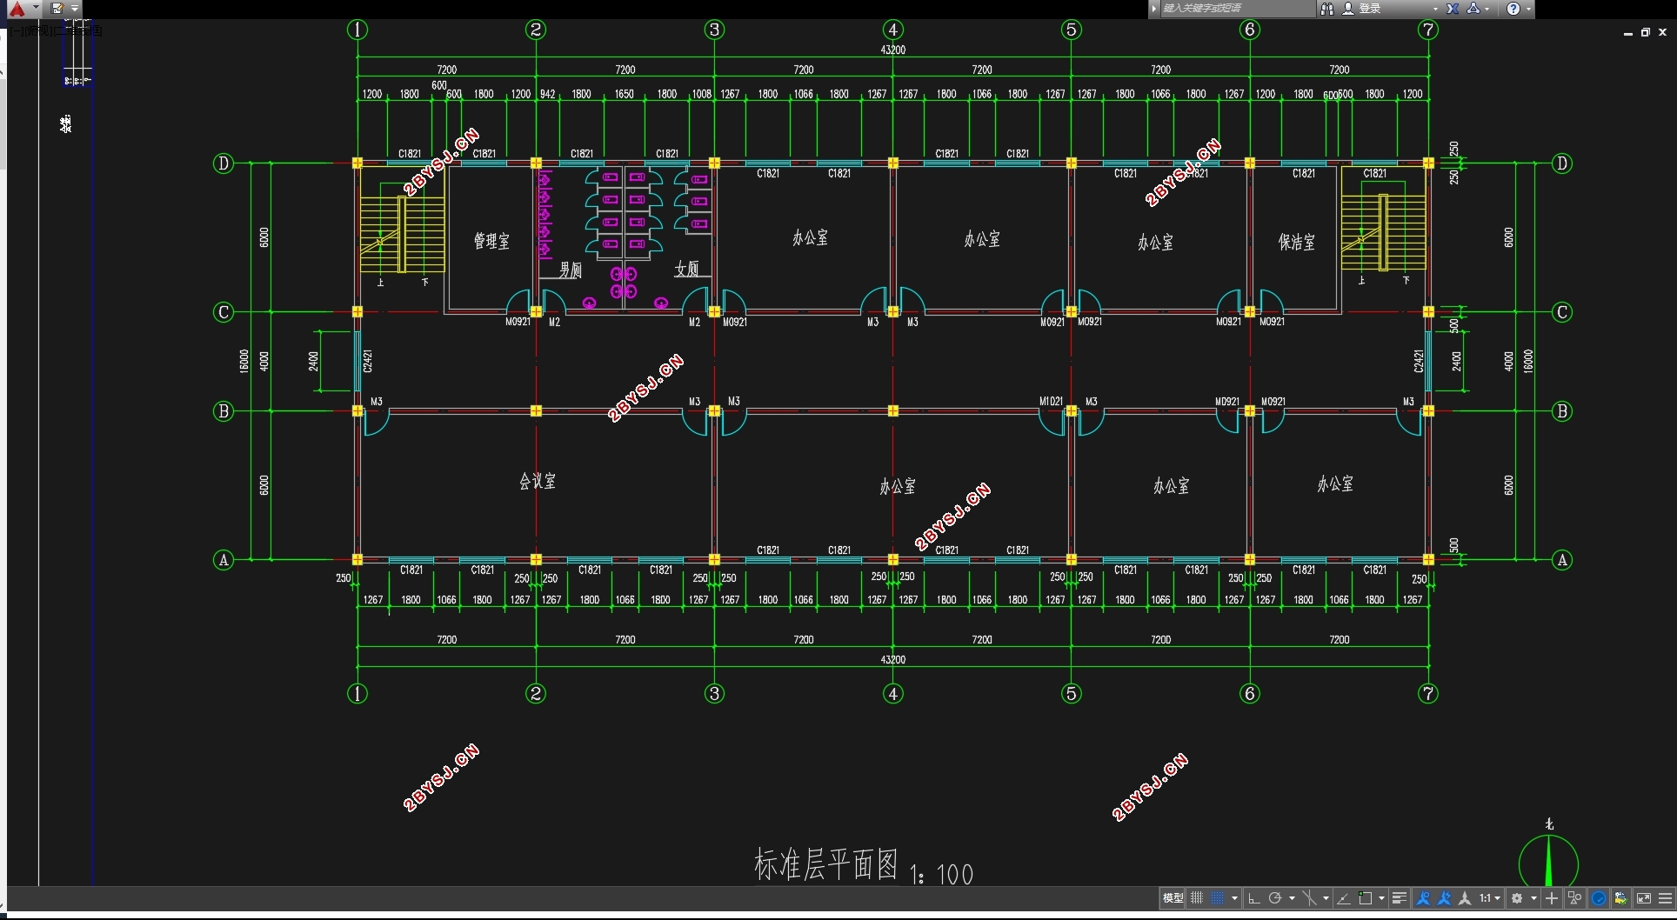Restore the drawing window size button
This screenshot has width=1677, height=920.
(x=1645, y=32)
